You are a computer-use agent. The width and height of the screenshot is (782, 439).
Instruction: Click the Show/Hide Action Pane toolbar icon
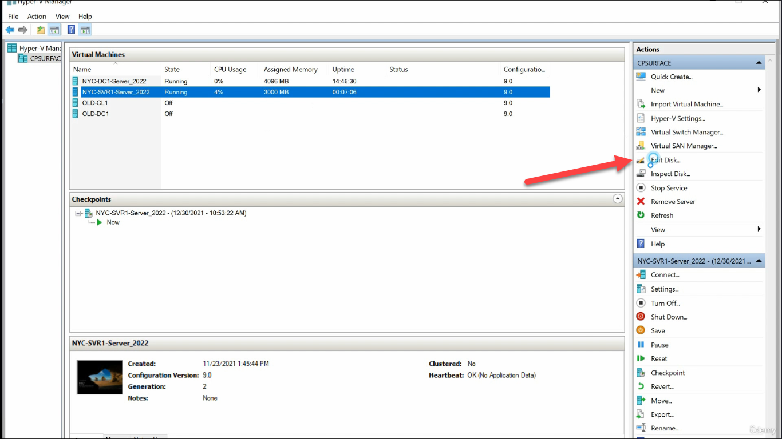[x=85, y=30]
